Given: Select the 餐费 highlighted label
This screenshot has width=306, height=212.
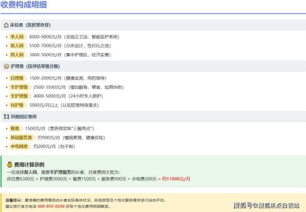Looking at the screenshot, I should click(15, 129).
